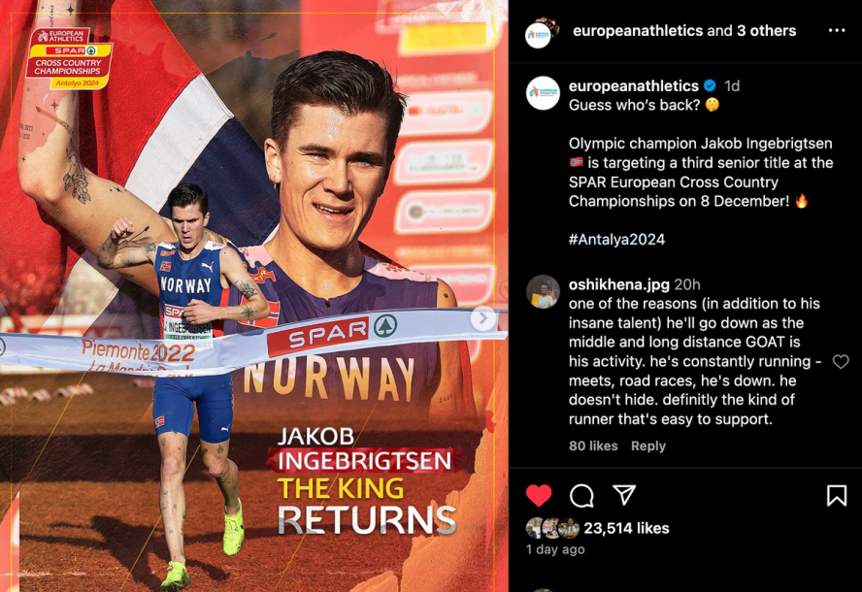Open europeanathletics header profile avatar
Viewport: 862px width, 592px height.
[x=542, y=33]
